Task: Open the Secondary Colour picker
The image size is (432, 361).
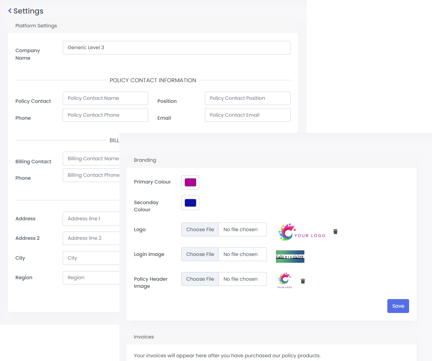Action: [190, 203]
